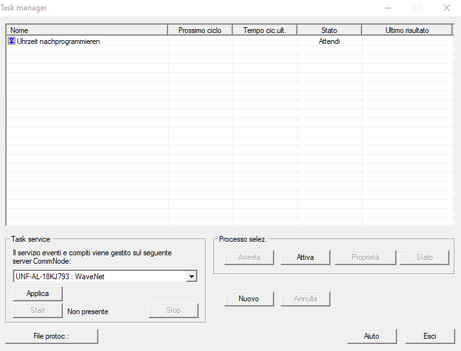Exit Task manager with Esci button

coord(430,336)
